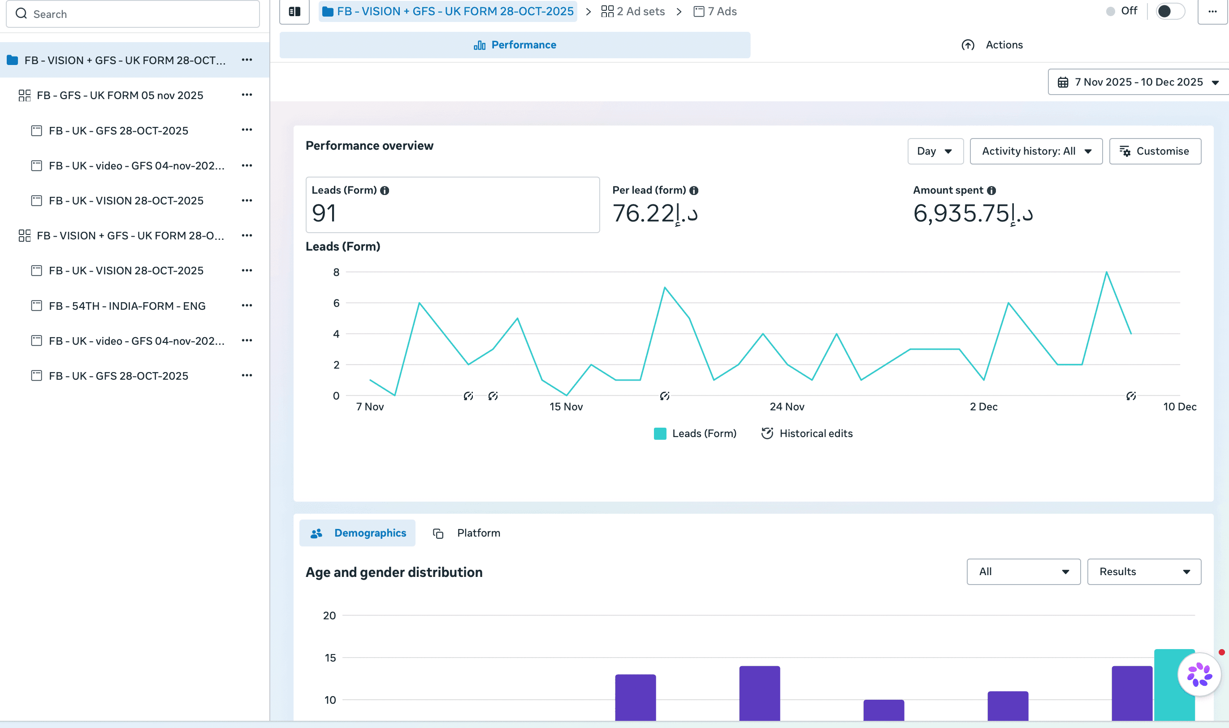Open the All gender filter dropdown
The width and height of the screenshot is (1229, 728).
(1024, 572)
